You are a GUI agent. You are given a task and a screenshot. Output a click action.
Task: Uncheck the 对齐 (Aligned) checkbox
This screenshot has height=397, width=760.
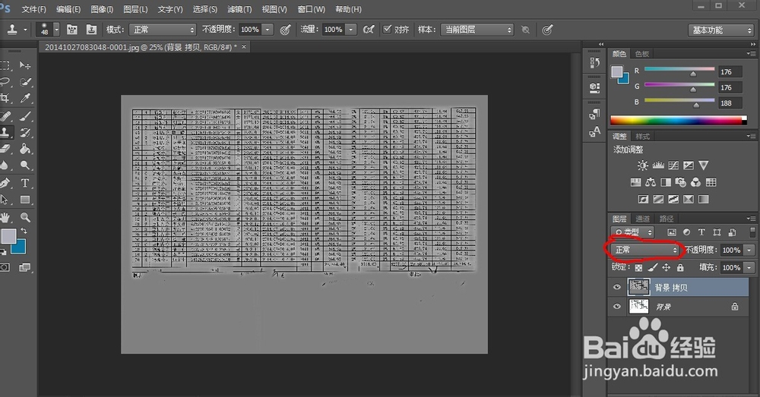click(387, 29)
